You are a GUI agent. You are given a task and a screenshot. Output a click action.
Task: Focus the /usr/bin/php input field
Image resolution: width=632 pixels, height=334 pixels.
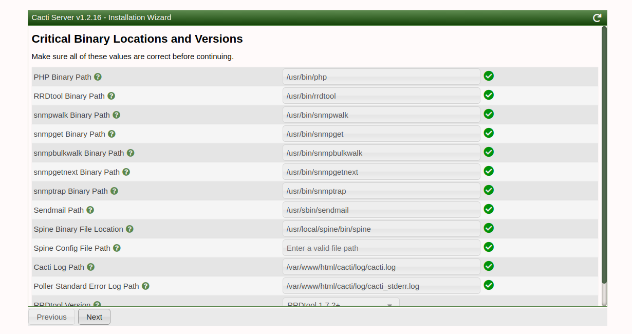click(x=381, y=77)
